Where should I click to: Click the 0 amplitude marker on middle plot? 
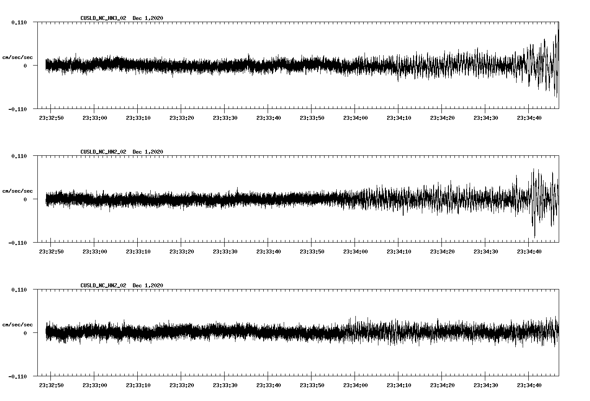pyautogui.click(x=25, y=200)
